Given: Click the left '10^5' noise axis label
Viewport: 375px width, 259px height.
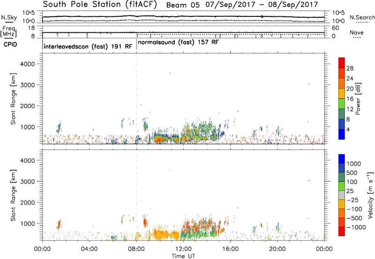Looking at the screenshot, I should click(x=29, y=13).
